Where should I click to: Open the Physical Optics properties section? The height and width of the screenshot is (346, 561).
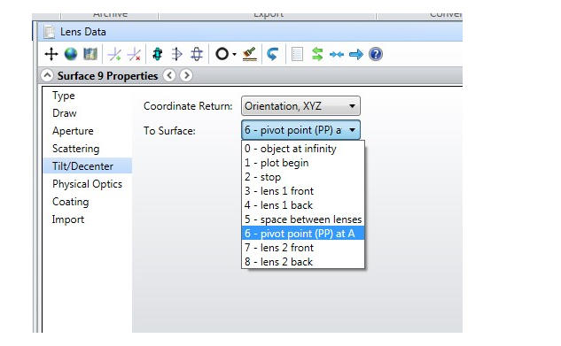tap(88, 184)
